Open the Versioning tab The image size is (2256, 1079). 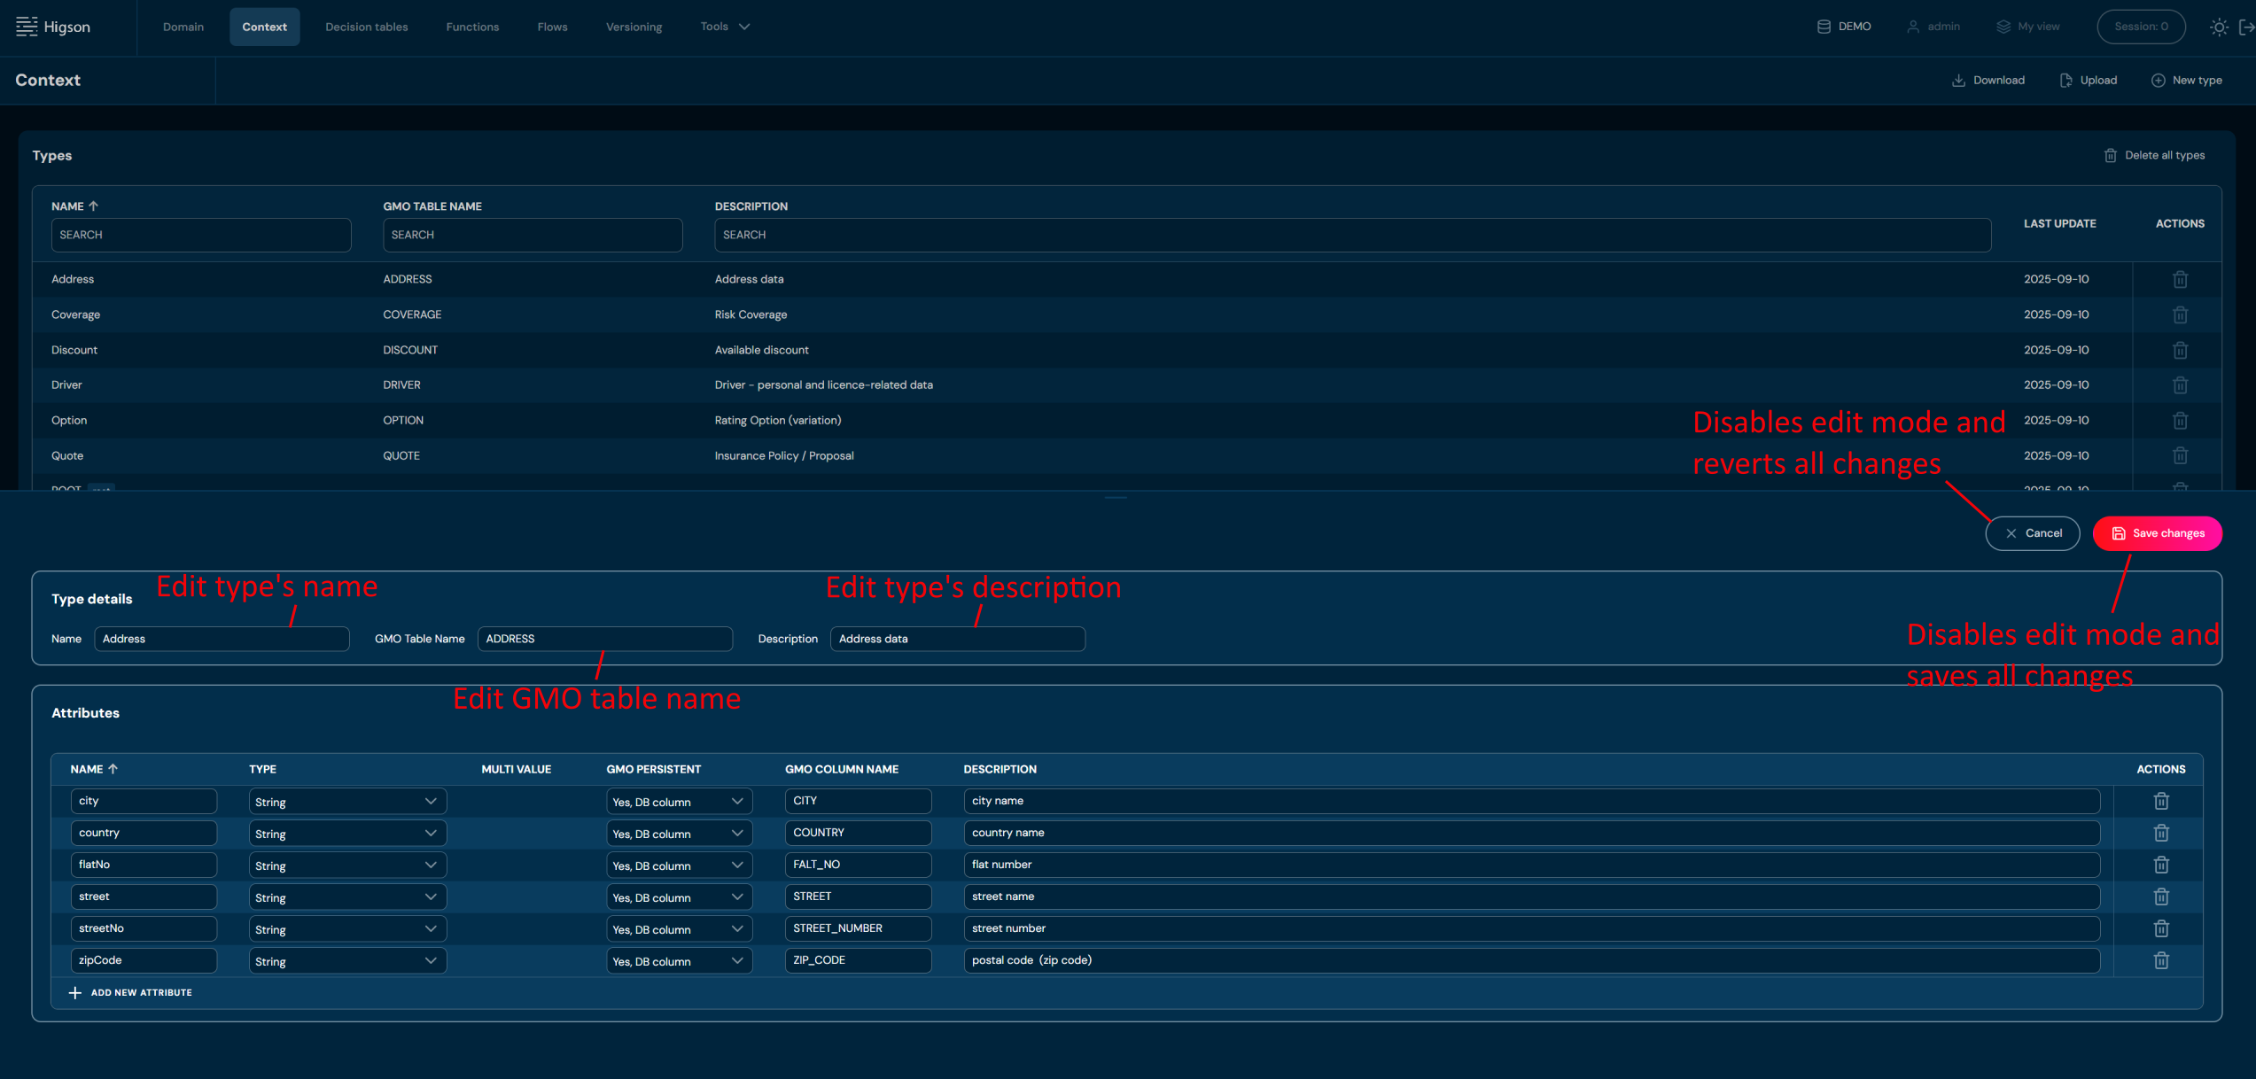[634, 27]
